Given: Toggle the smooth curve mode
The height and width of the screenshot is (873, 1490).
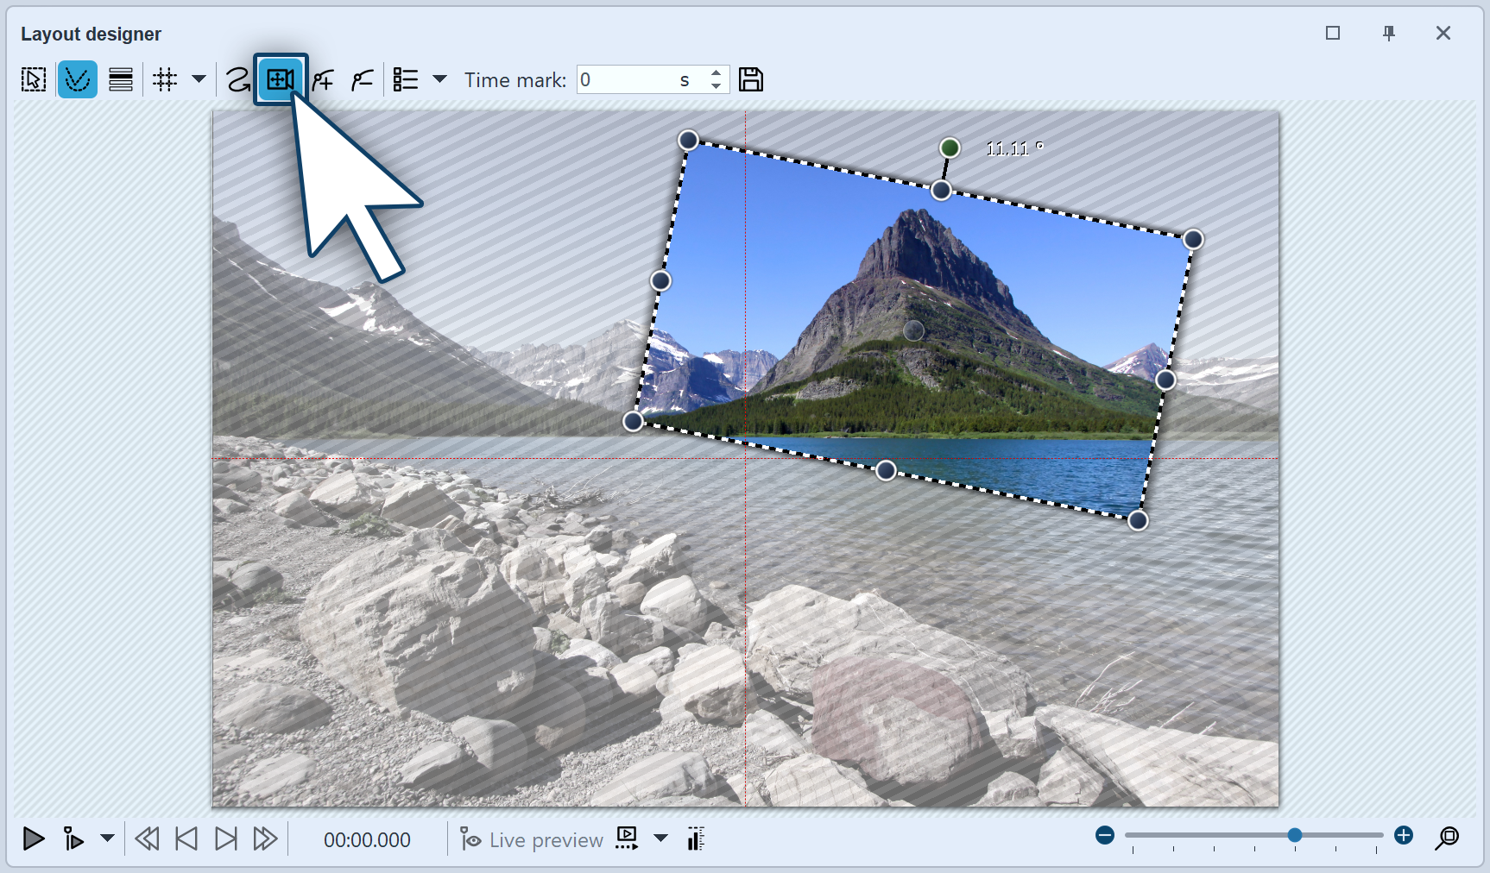Looking at the screenshot, I should coord(78,79).
